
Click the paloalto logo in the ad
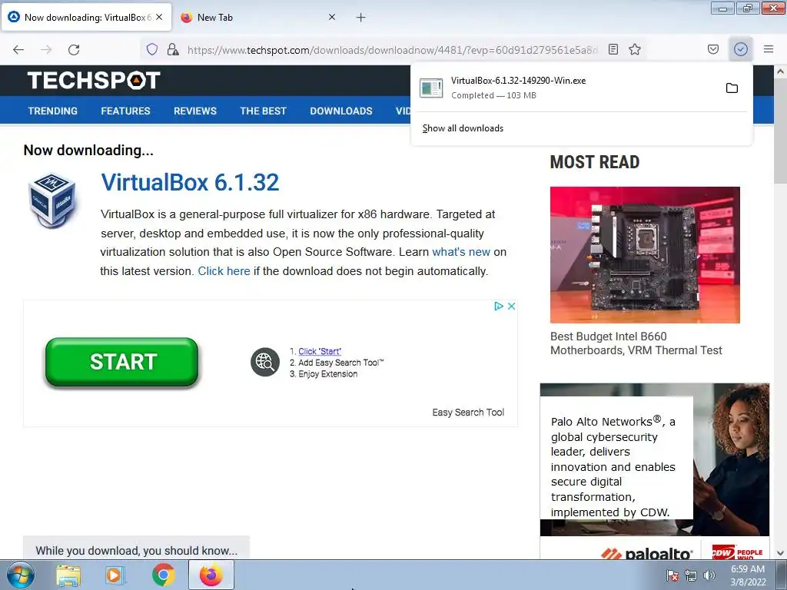(646, 553)
